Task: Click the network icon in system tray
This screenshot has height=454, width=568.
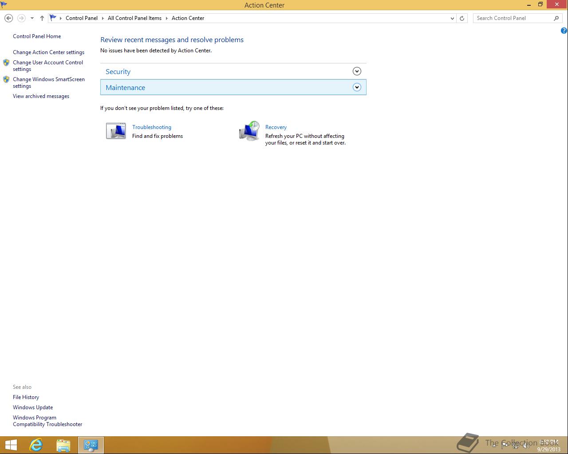Action: [x=515, y=445]
